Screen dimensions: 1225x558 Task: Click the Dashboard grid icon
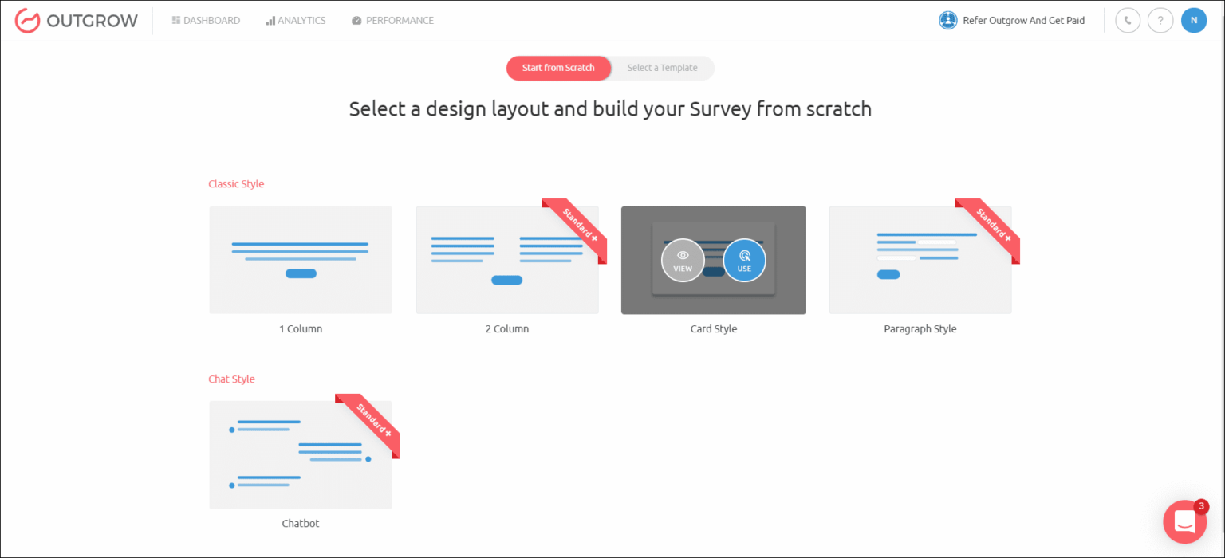pos(177,20)
